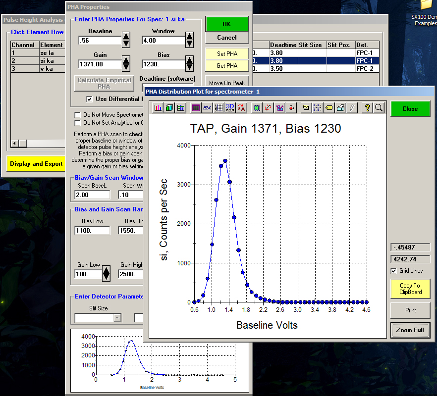437x396 pixels.
Task: Decrease the Gain value with down arrow
Action: pyautogui.click(x=126, y=67)
